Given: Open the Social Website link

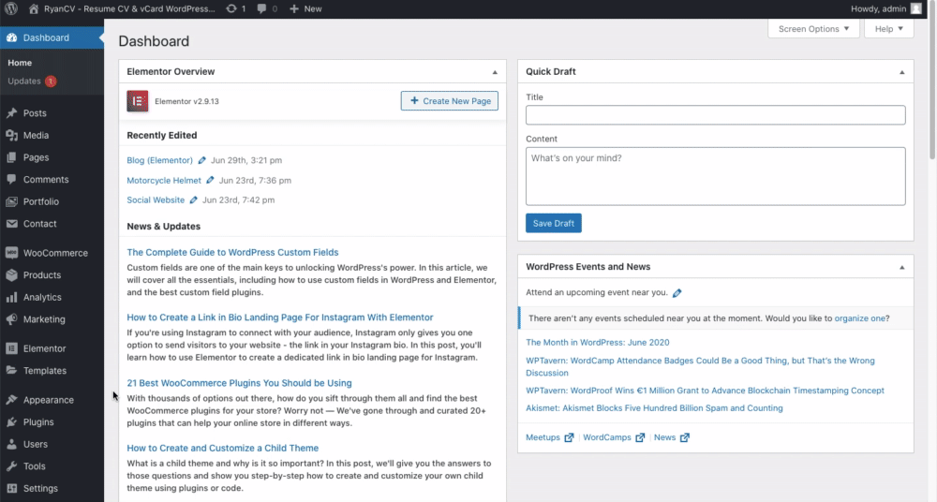Looking at the screenshot, I should tap(156, 200).
